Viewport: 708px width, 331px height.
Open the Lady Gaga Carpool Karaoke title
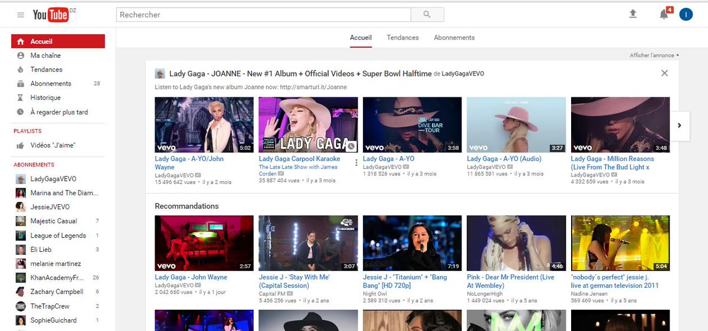tap(300, 159)
